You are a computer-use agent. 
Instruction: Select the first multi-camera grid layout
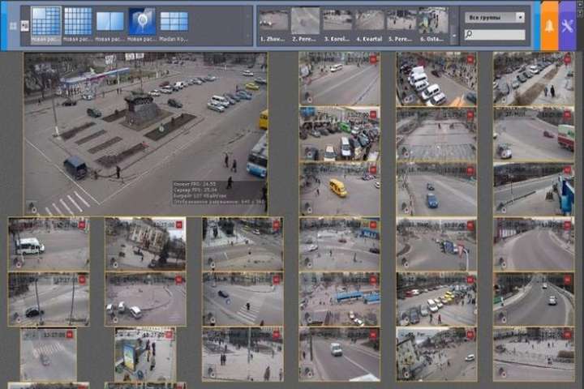click(x=45, y=21)
